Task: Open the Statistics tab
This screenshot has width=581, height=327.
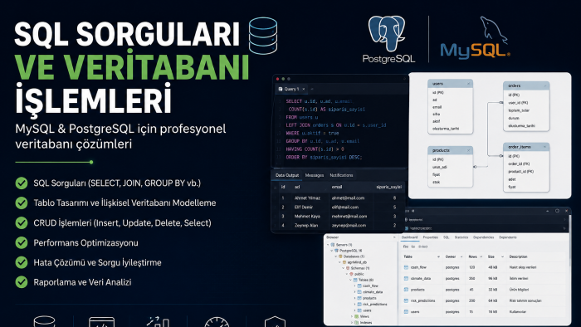Action: tap(461, 237)
